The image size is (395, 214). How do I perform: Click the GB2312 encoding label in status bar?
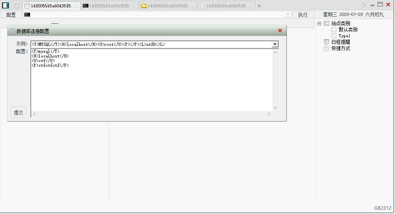pos(383,208)
